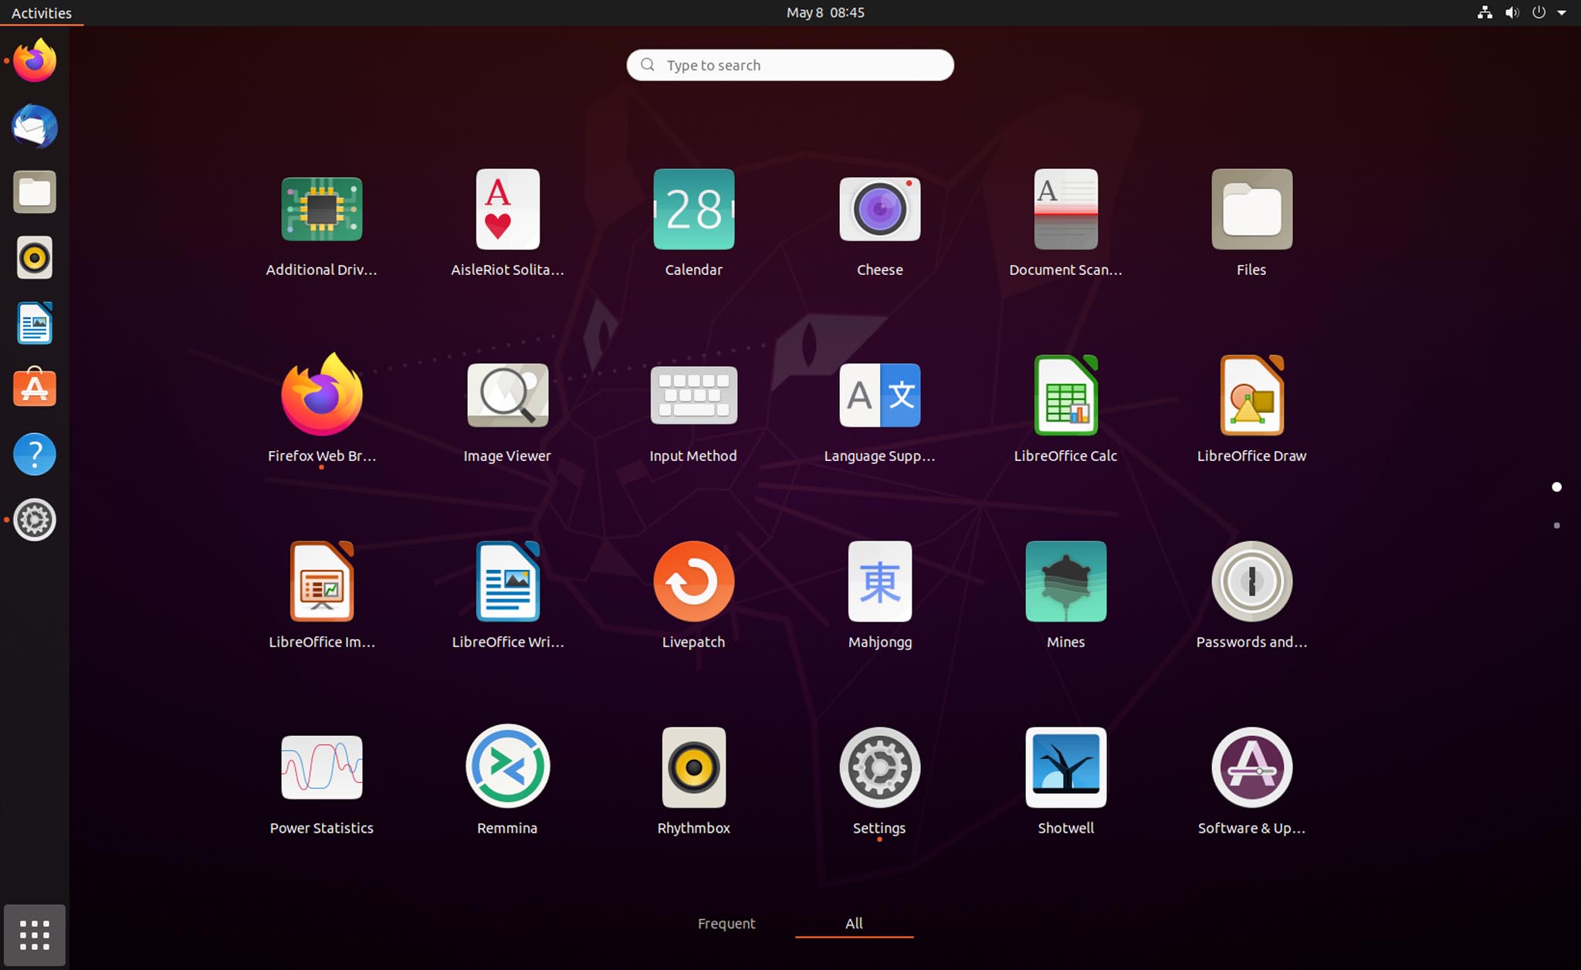This screenshot has width=1581, height=970.
Task: Open the Mines game
Action: (x=1065, y=582)
